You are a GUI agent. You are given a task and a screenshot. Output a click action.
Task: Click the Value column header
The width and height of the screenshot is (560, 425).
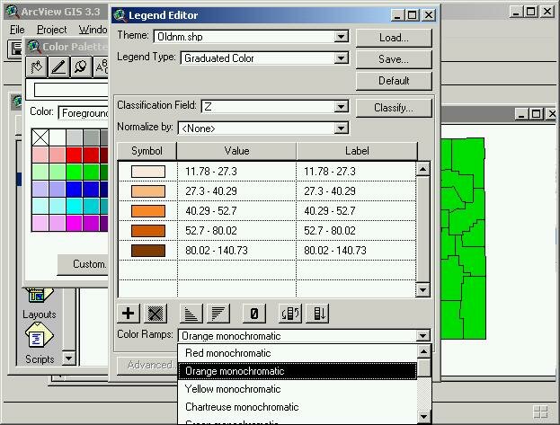pyautogui.click(x=236, y=151)
